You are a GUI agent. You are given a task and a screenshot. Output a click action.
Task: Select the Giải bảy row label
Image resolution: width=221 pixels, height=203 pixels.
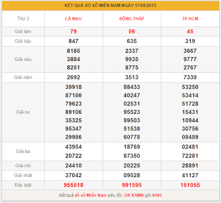click(23, 41)
